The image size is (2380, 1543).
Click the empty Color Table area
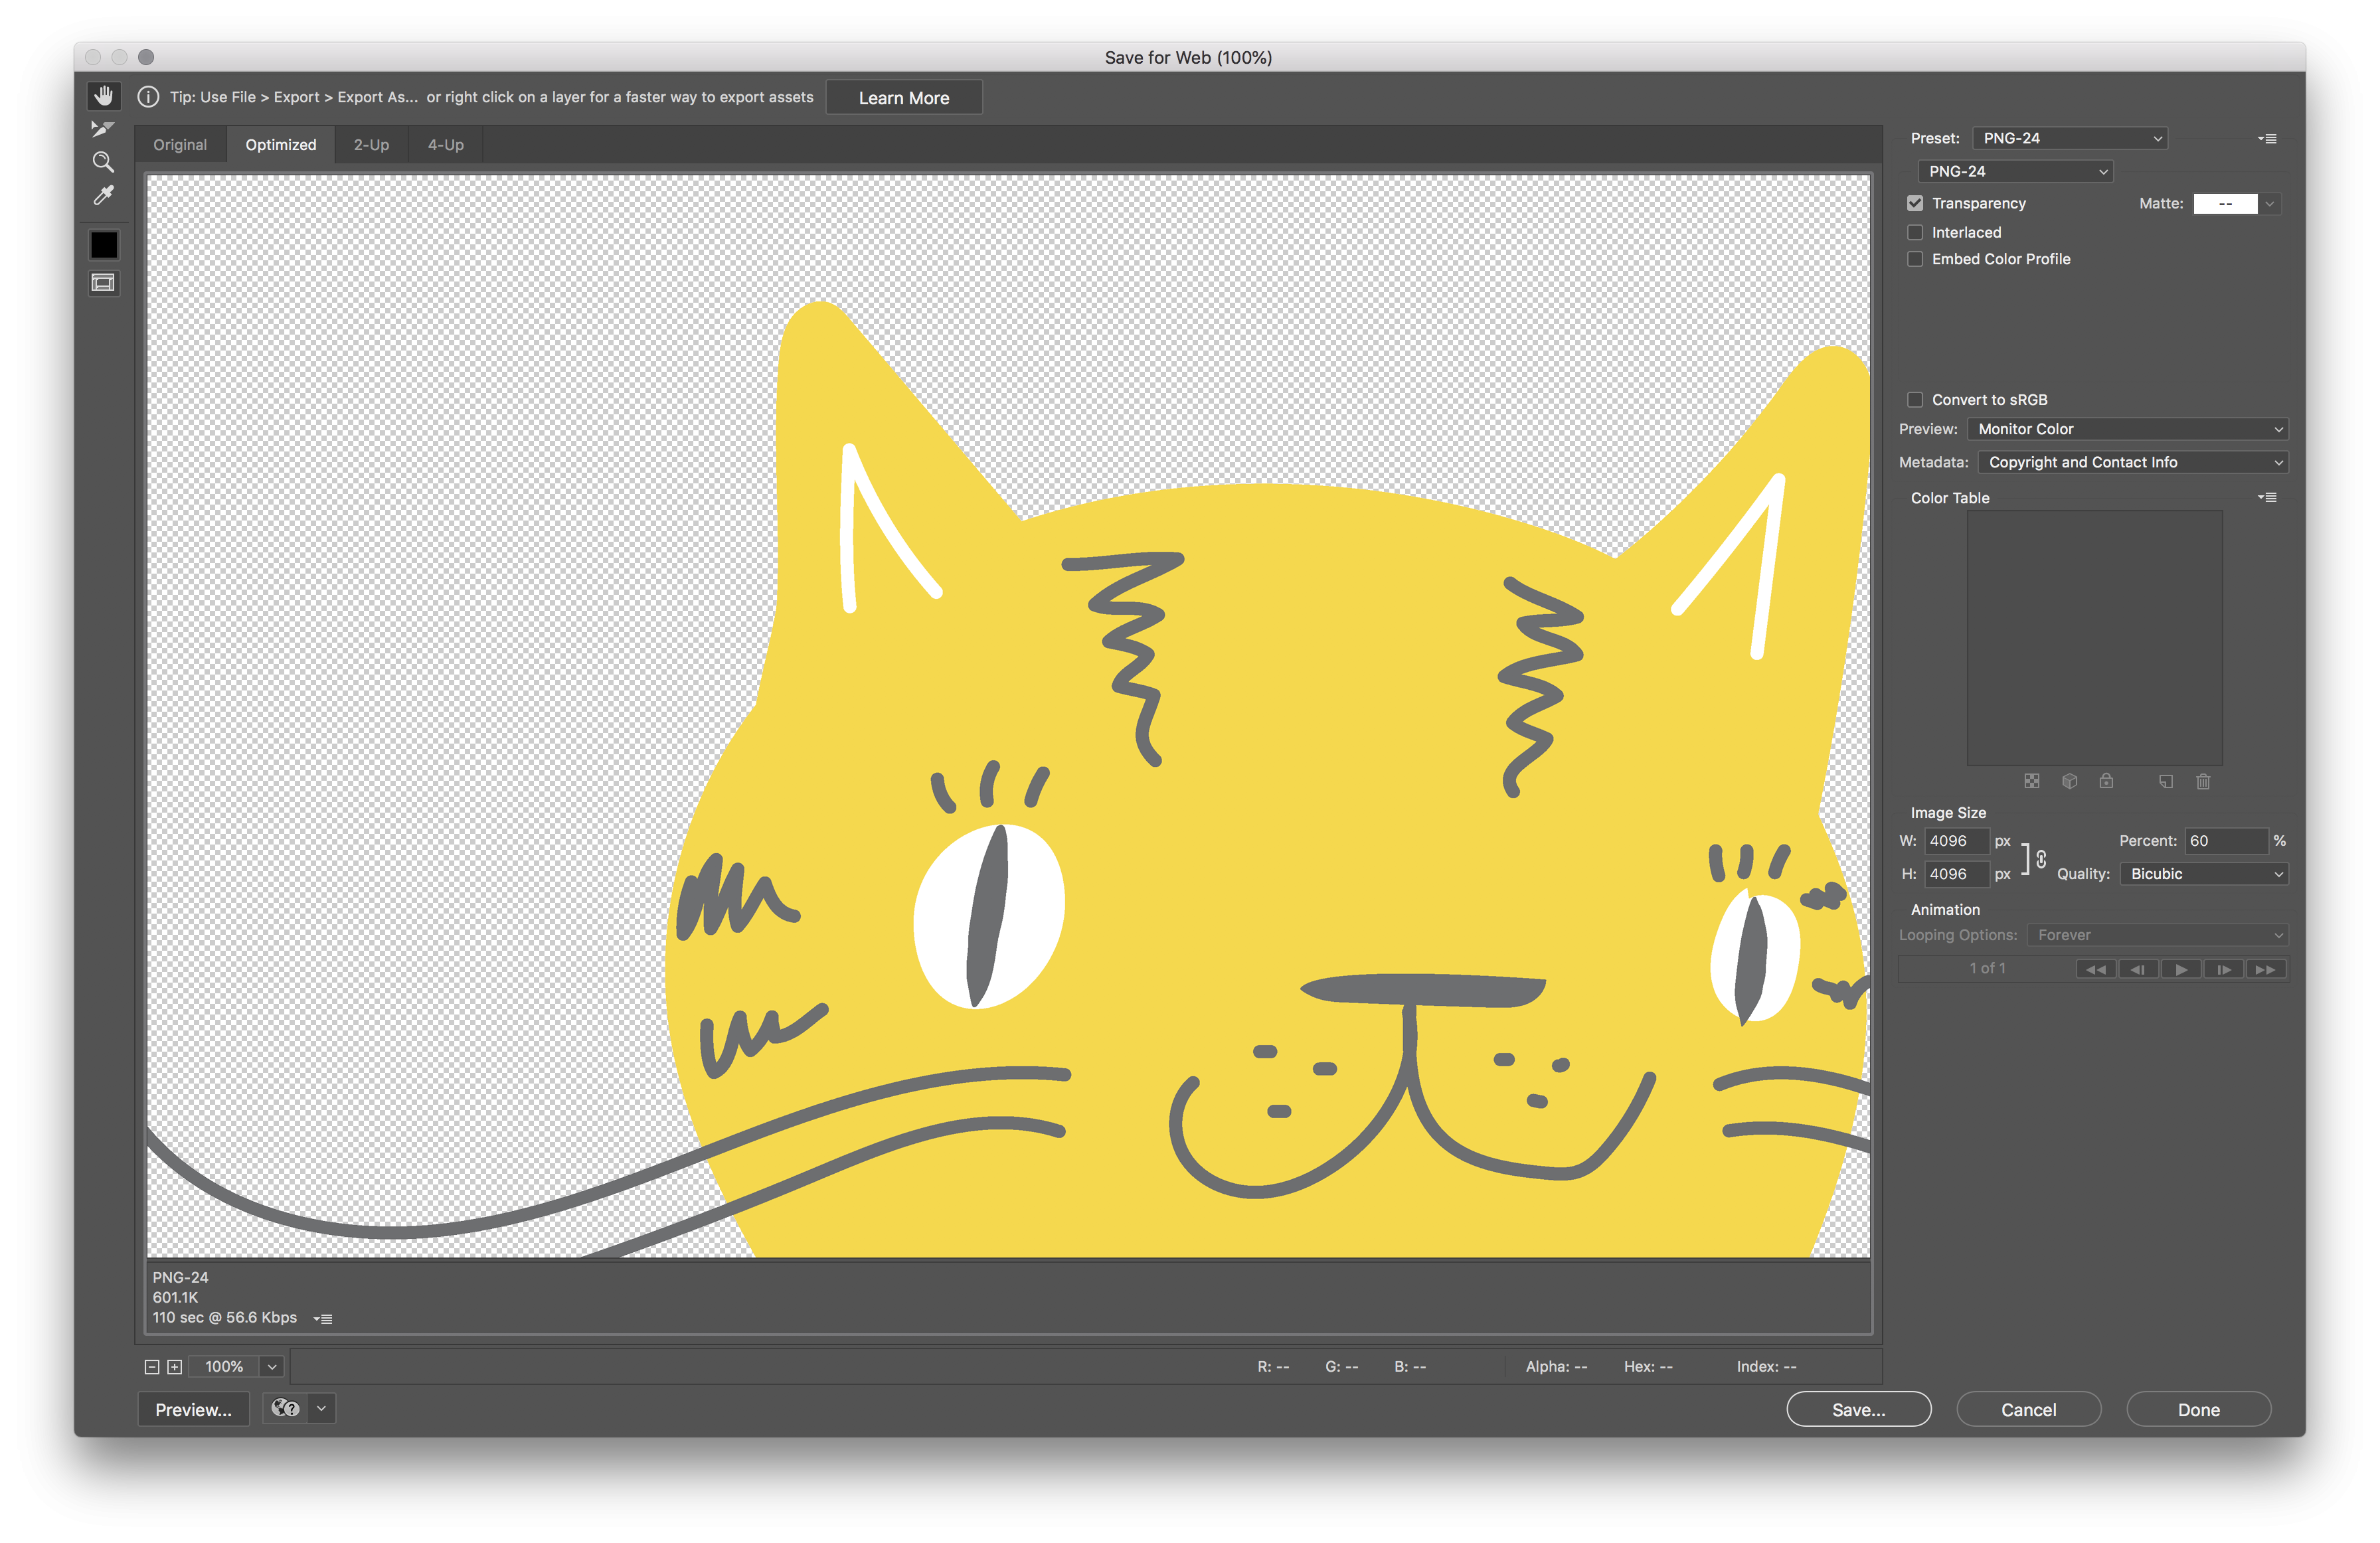pos(2094,638)
